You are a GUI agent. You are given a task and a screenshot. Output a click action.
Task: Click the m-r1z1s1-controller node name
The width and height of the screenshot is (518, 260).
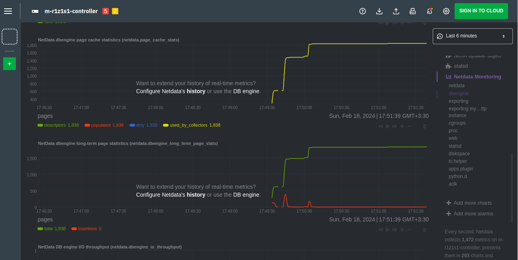71,11
